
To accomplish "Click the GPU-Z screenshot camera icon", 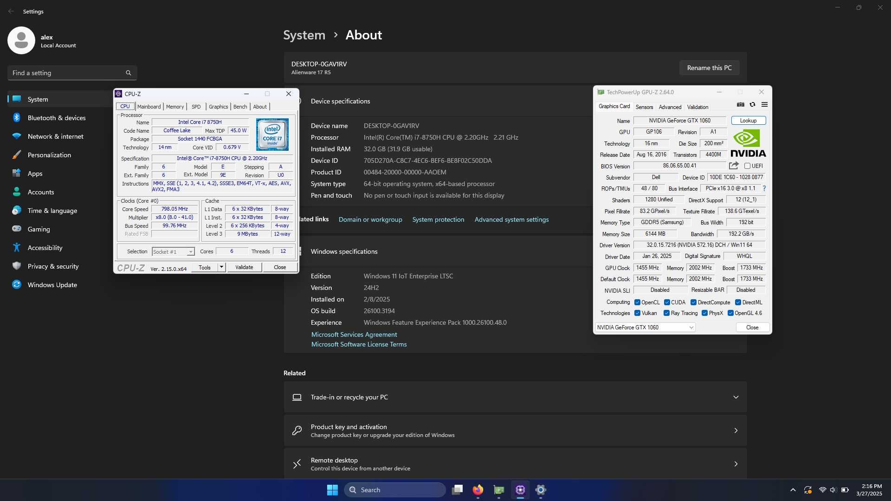I will [741, 105].
